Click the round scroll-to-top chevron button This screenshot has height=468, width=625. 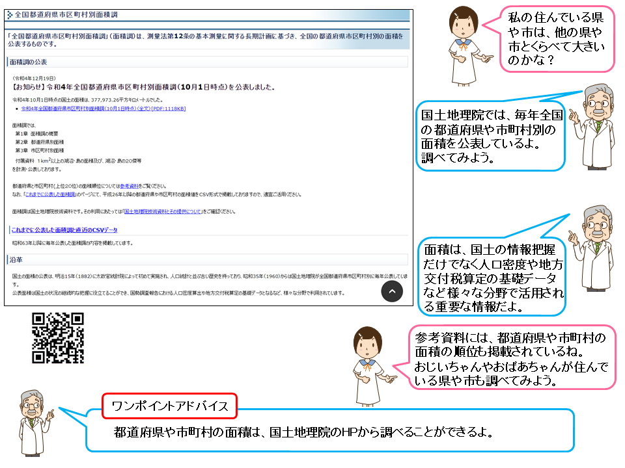[x=392, y=291]
